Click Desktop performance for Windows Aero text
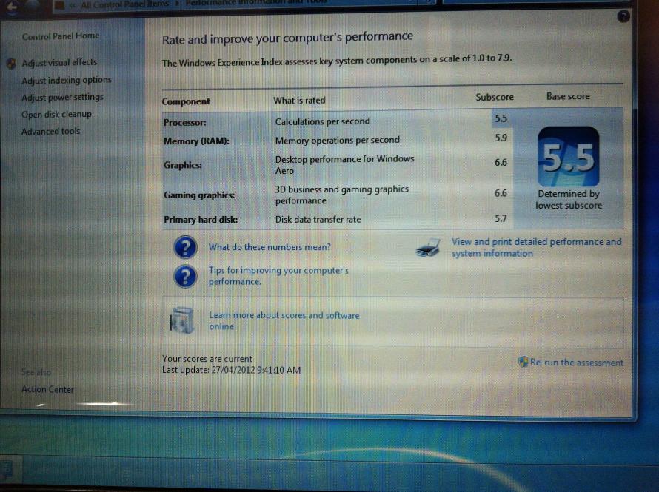This screenshot has width=659, height=492. (344, 164)
